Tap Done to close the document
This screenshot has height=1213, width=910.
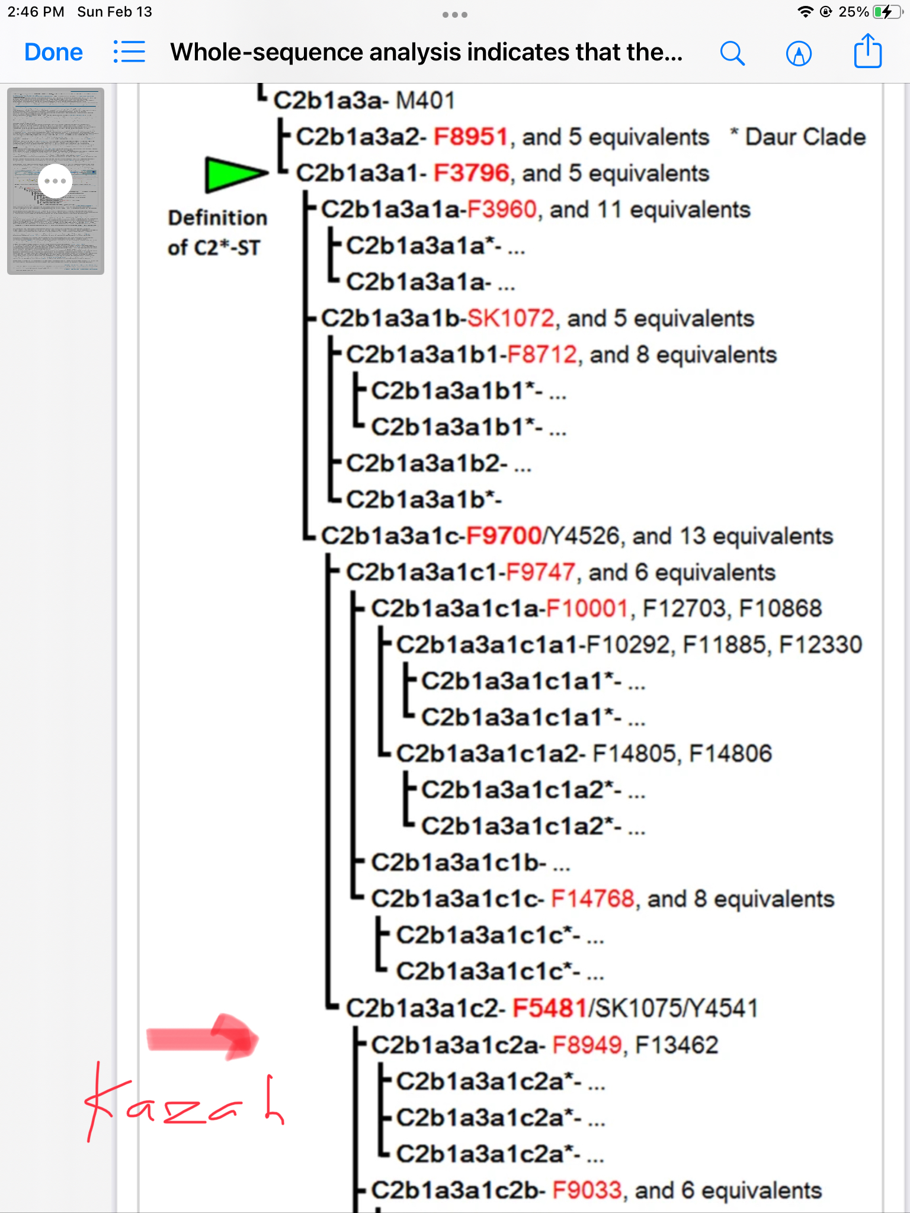[53, 52]
